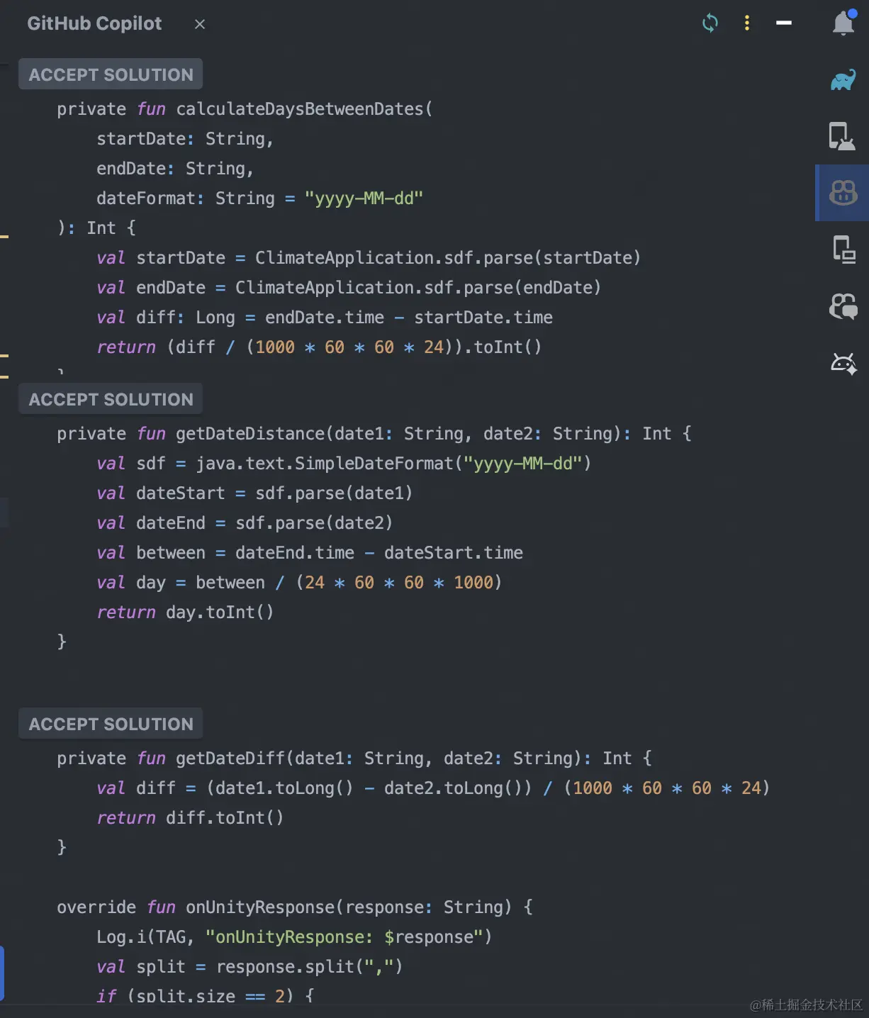Select the GitHub Copilot tab
The image size is (869, 1018).
[x=94, y=23]
